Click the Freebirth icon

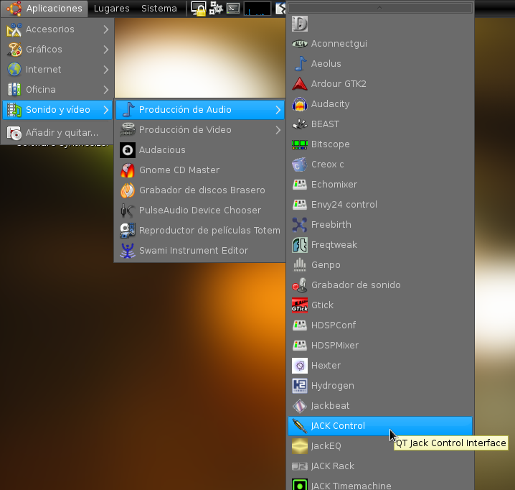300,225
